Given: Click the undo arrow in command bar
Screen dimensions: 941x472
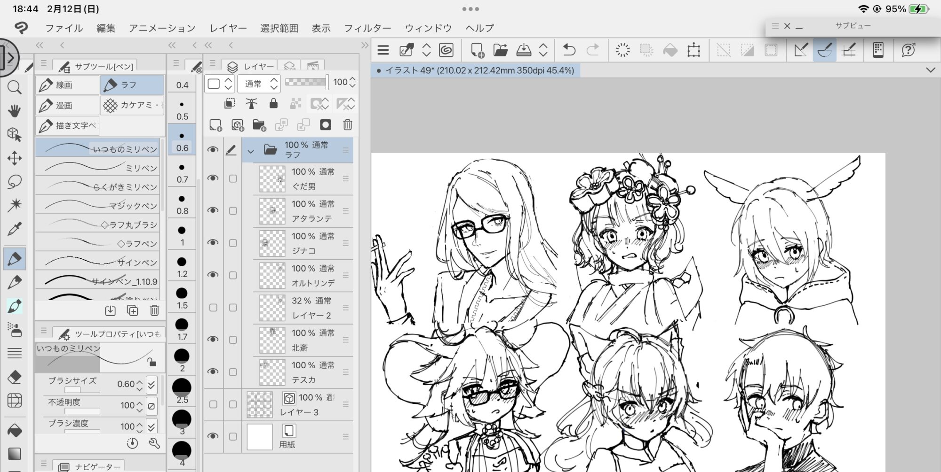Looking at the screenshot, I should pos(569,50).
